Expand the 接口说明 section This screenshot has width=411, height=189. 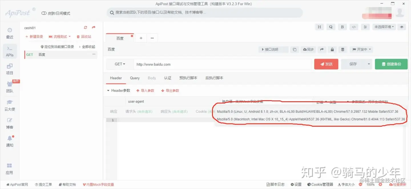tap(273, 50)
